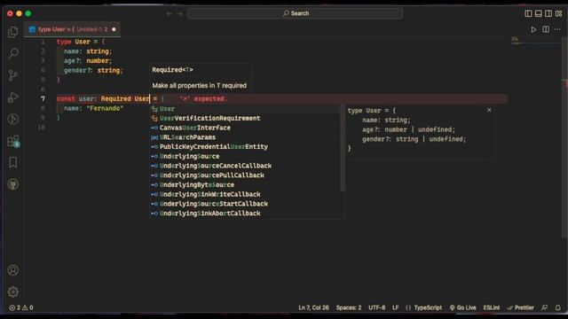Open the Bookmarks view icon
This screenshot has width=568, height=319.
(x=13, y=162)
